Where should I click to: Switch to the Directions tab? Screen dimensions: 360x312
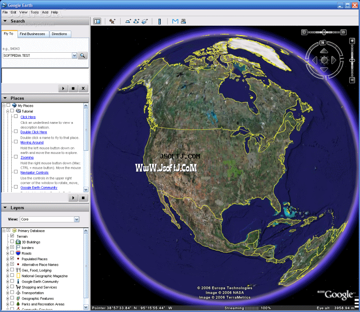point(60,34)
